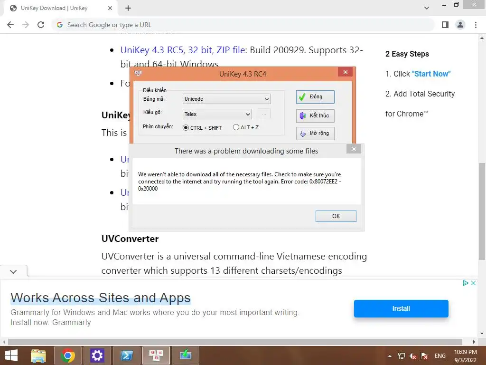Open UniKey 4.3 RC5 32 bit ZIP link
The height and width of the screenshot is (365, 486).
[x=183, y=50]
